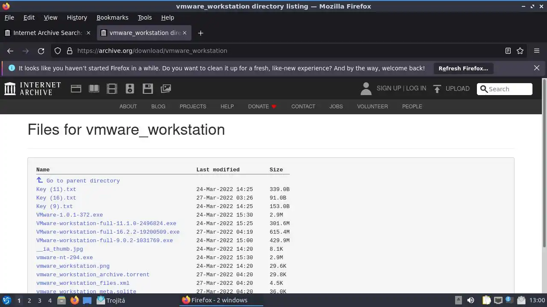Open the Images icon
The height and width of the screenshot is (307, 547).
click(x=166, y=89)
